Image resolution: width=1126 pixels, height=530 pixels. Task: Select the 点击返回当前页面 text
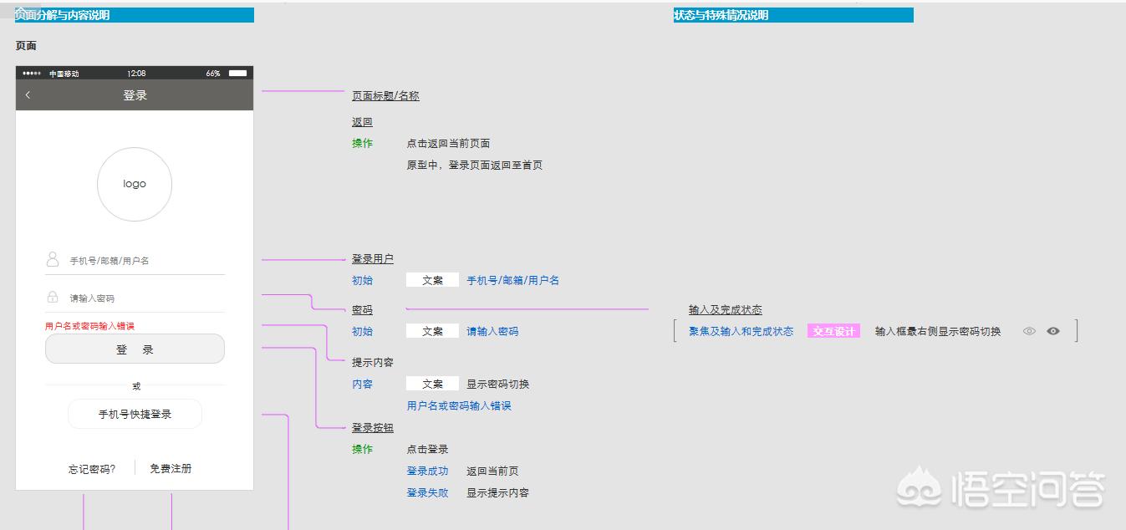coord(448,144)
